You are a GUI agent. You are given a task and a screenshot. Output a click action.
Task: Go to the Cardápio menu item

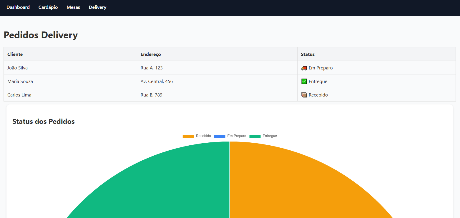[48, 7]
